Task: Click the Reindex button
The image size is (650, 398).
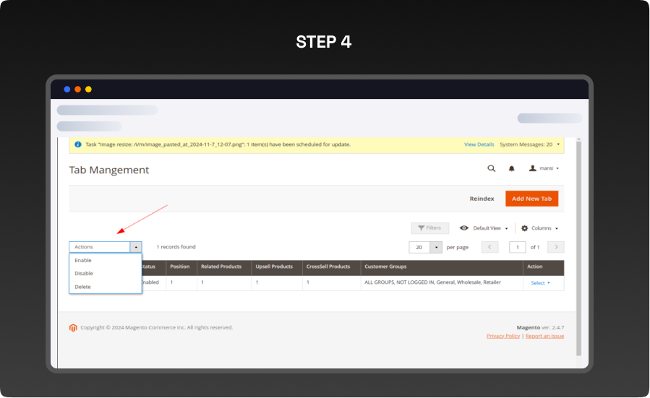Action: click(482, 199)
